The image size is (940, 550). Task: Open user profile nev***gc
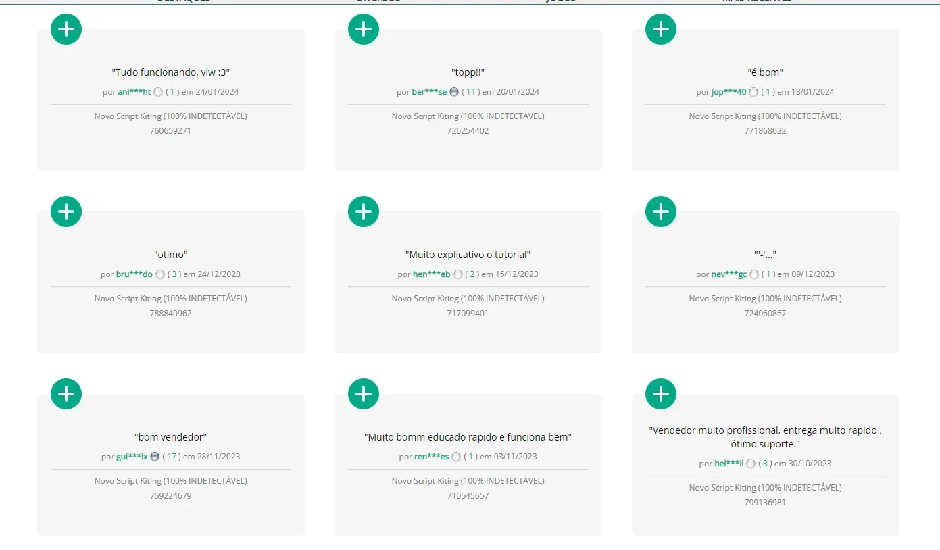729,274
